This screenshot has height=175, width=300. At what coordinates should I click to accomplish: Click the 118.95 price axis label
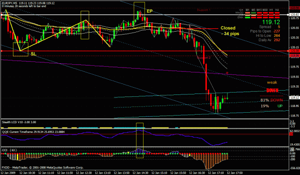click(x=295, y=106)
